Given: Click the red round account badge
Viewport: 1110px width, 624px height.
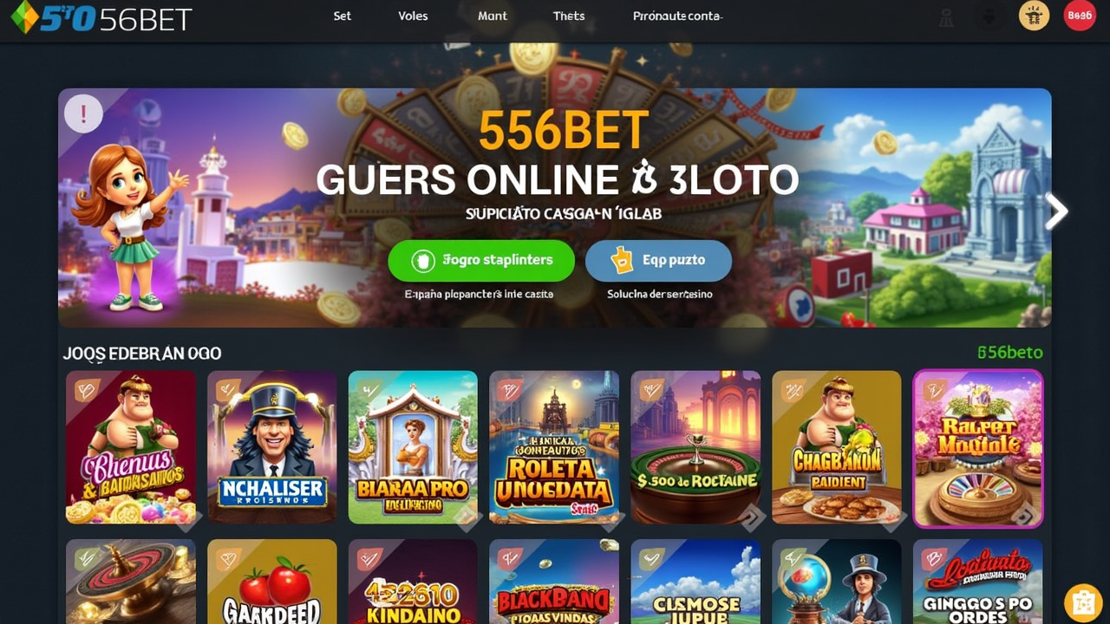Looking at the screenshot, I should point(1080,16).
